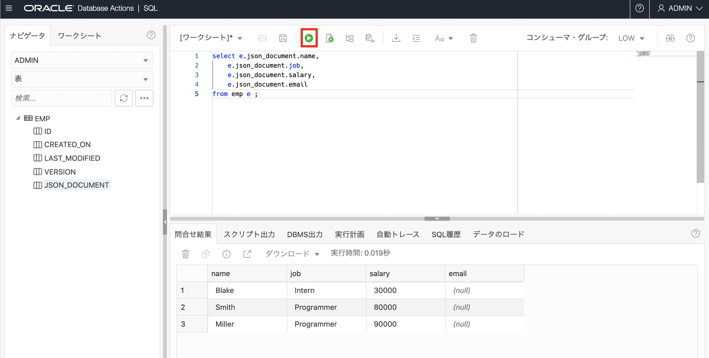Open the object type 表 dropdown
709x358 pixels.
82,79
